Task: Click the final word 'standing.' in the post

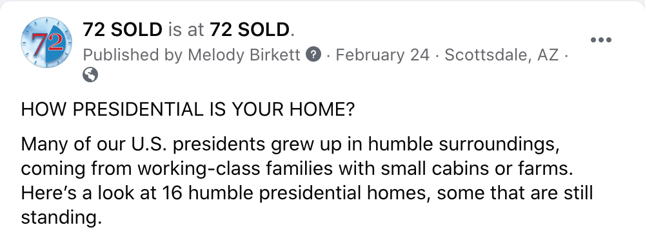Action: [x=61, y=217]
